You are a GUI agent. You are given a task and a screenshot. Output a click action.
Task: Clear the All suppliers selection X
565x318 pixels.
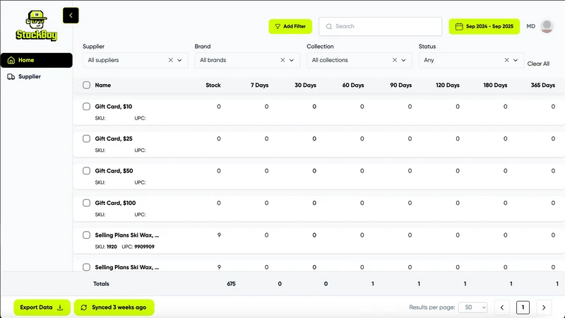pyautogui.click(x=171, y=60)
